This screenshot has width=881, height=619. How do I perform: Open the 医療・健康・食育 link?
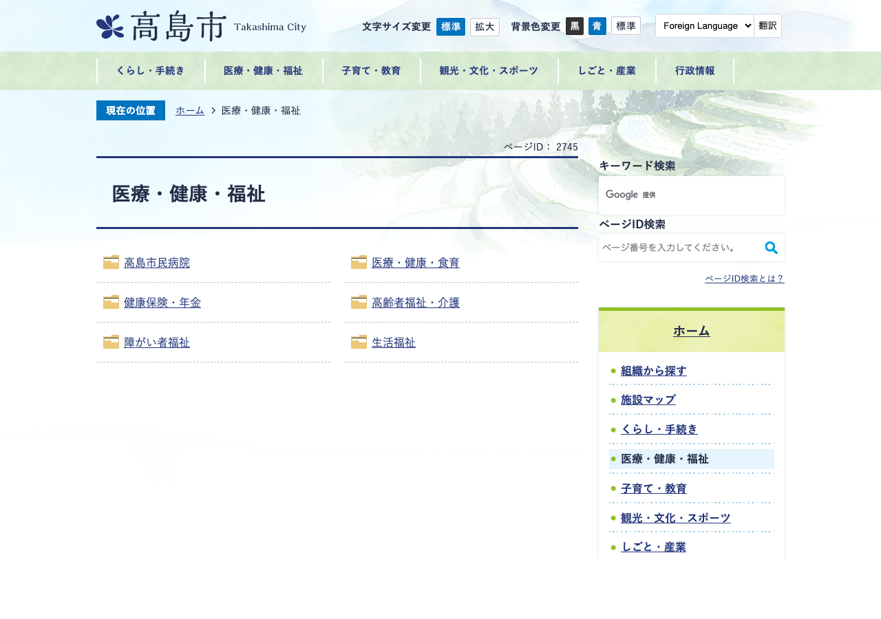[x=416, y=263]
